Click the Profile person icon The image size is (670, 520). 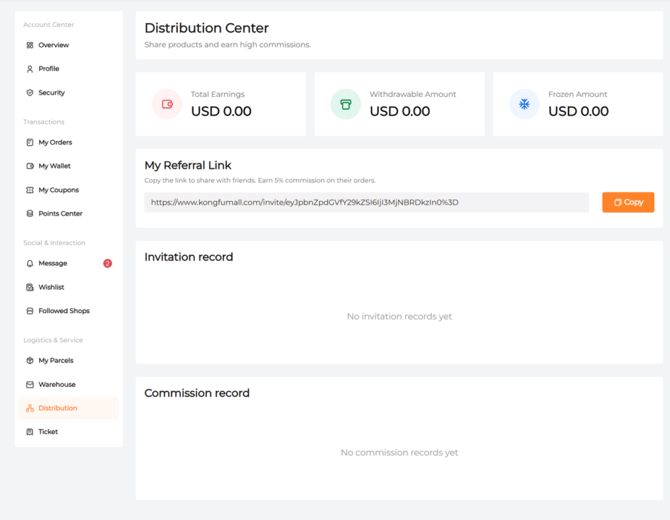pos(29,69)
